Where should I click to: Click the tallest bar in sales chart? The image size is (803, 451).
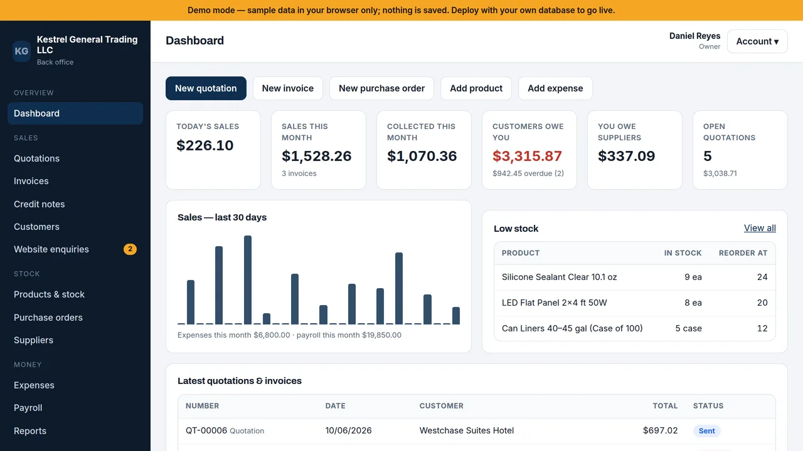pos(248,280)
